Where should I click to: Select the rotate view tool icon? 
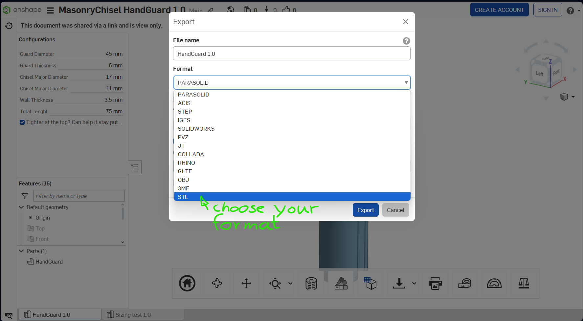(x=217, y=283)
